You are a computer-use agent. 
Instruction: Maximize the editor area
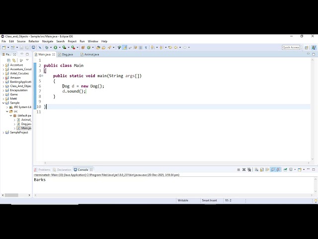(314, 54)
